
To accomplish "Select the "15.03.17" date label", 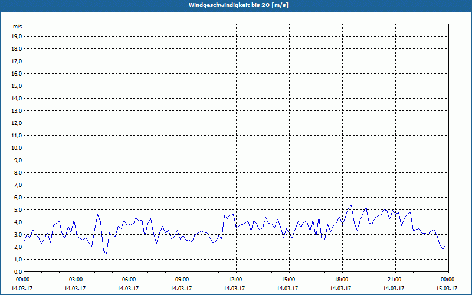I will click(447, 289).
